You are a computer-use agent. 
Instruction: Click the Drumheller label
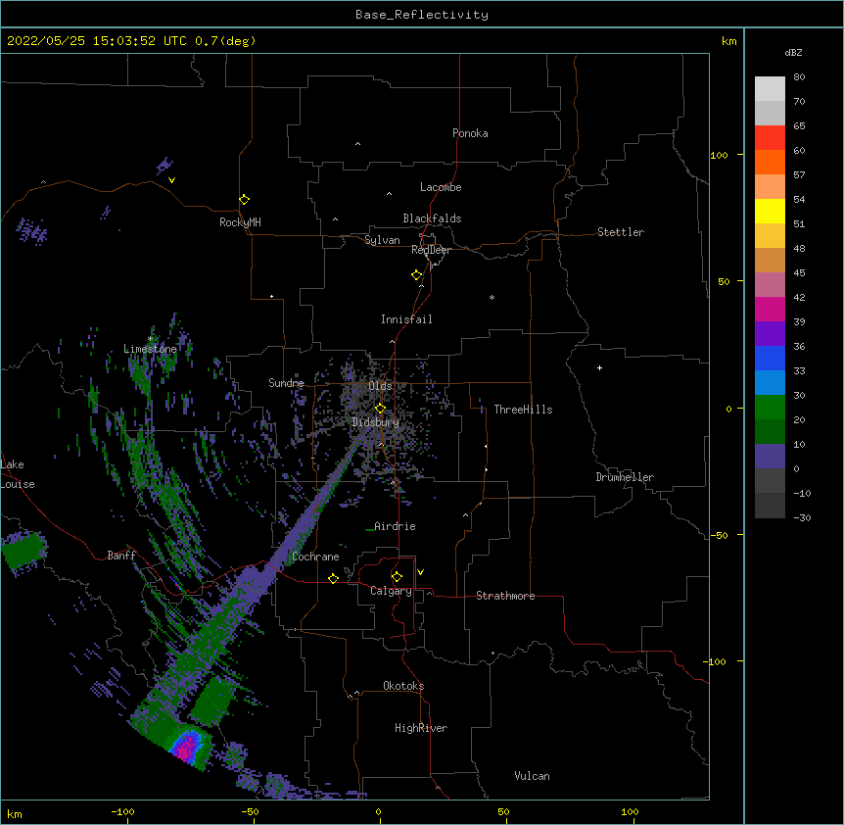[x=625, y=477]
